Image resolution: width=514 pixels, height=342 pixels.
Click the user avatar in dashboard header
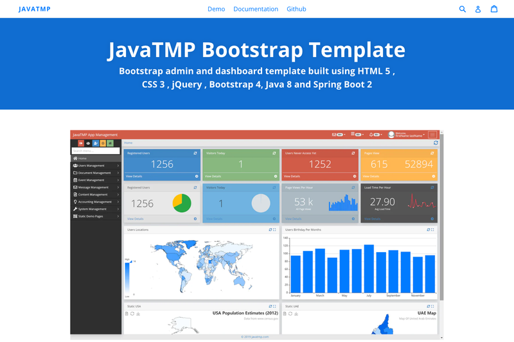pos(391,135)
